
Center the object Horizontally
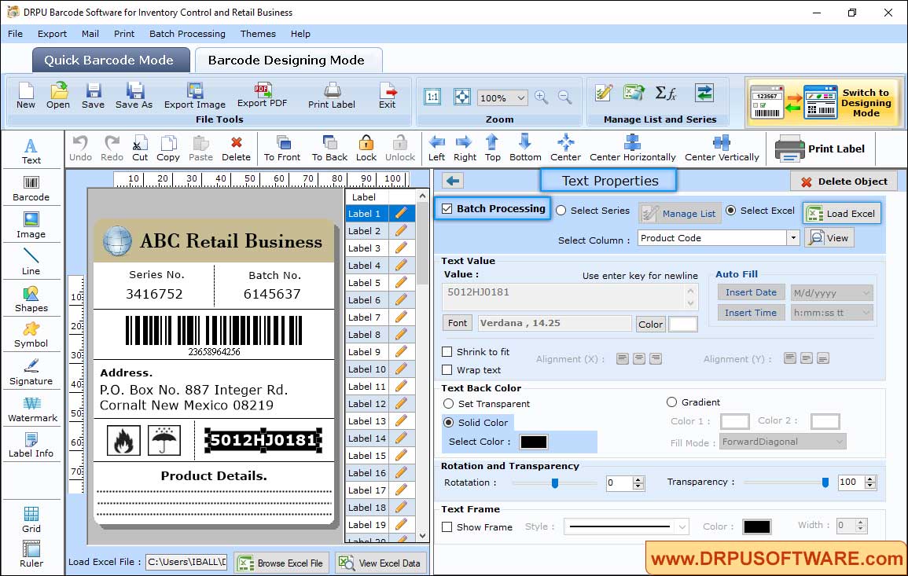pyautogui.click(x=632, y=149)
